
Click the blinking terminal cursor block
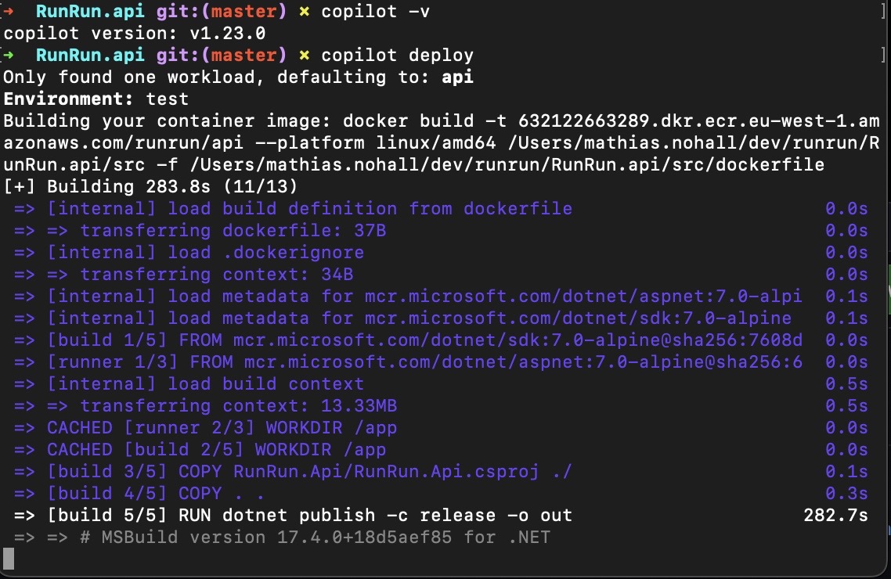9,560
